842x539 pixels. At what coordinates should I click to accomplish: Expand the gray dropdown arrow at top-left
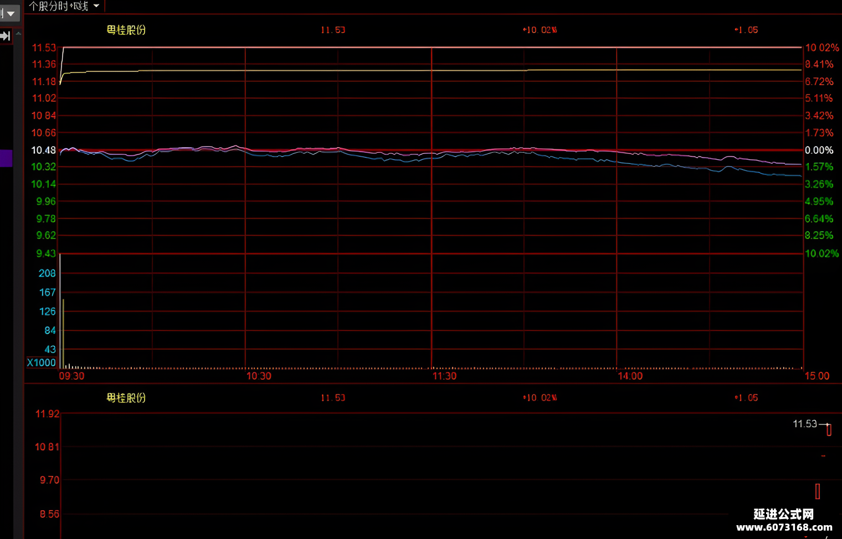click(9, 13)
